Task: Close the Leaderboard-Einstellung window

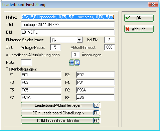Action: click(153, 5)
